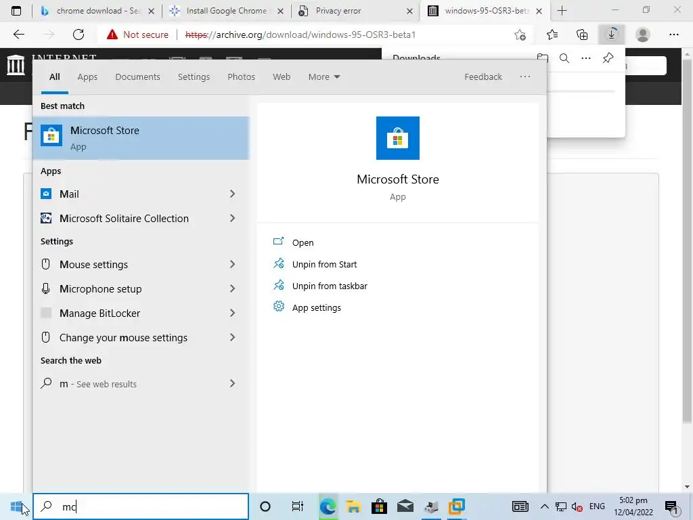693x520 pixels.
Task: Open App settings for Microsoft Store
Action: tap(317, 308)
